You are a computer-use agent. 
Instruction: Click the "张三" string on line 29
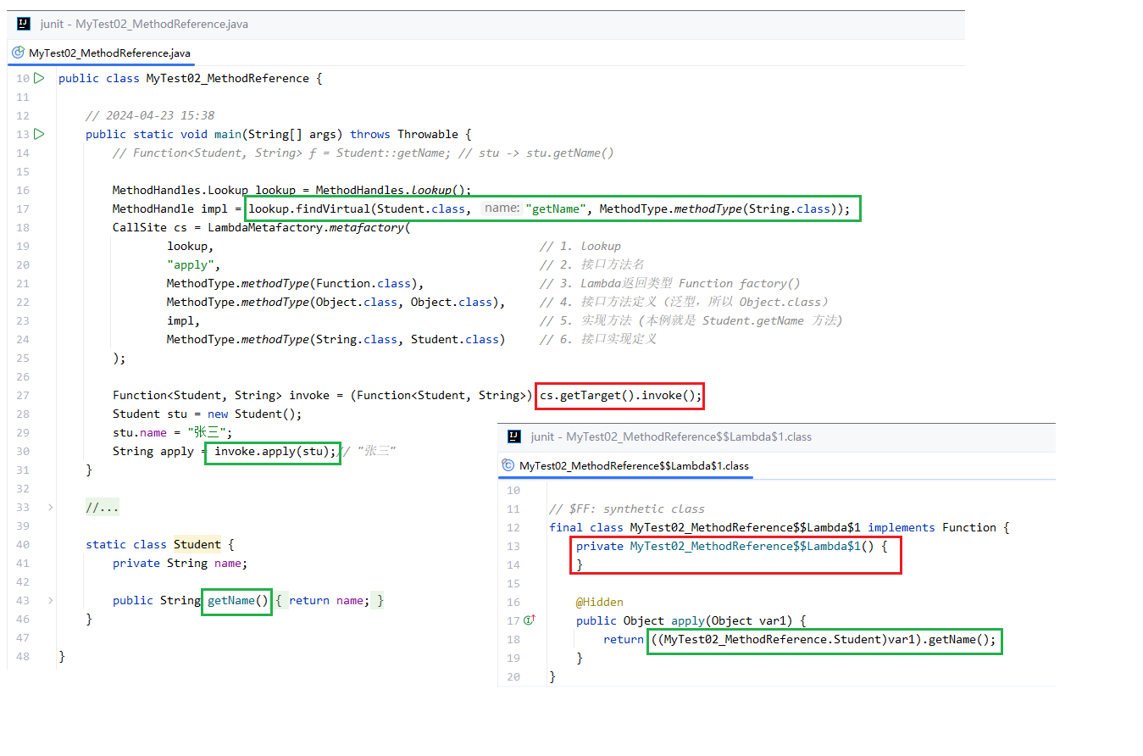[207, 432]
